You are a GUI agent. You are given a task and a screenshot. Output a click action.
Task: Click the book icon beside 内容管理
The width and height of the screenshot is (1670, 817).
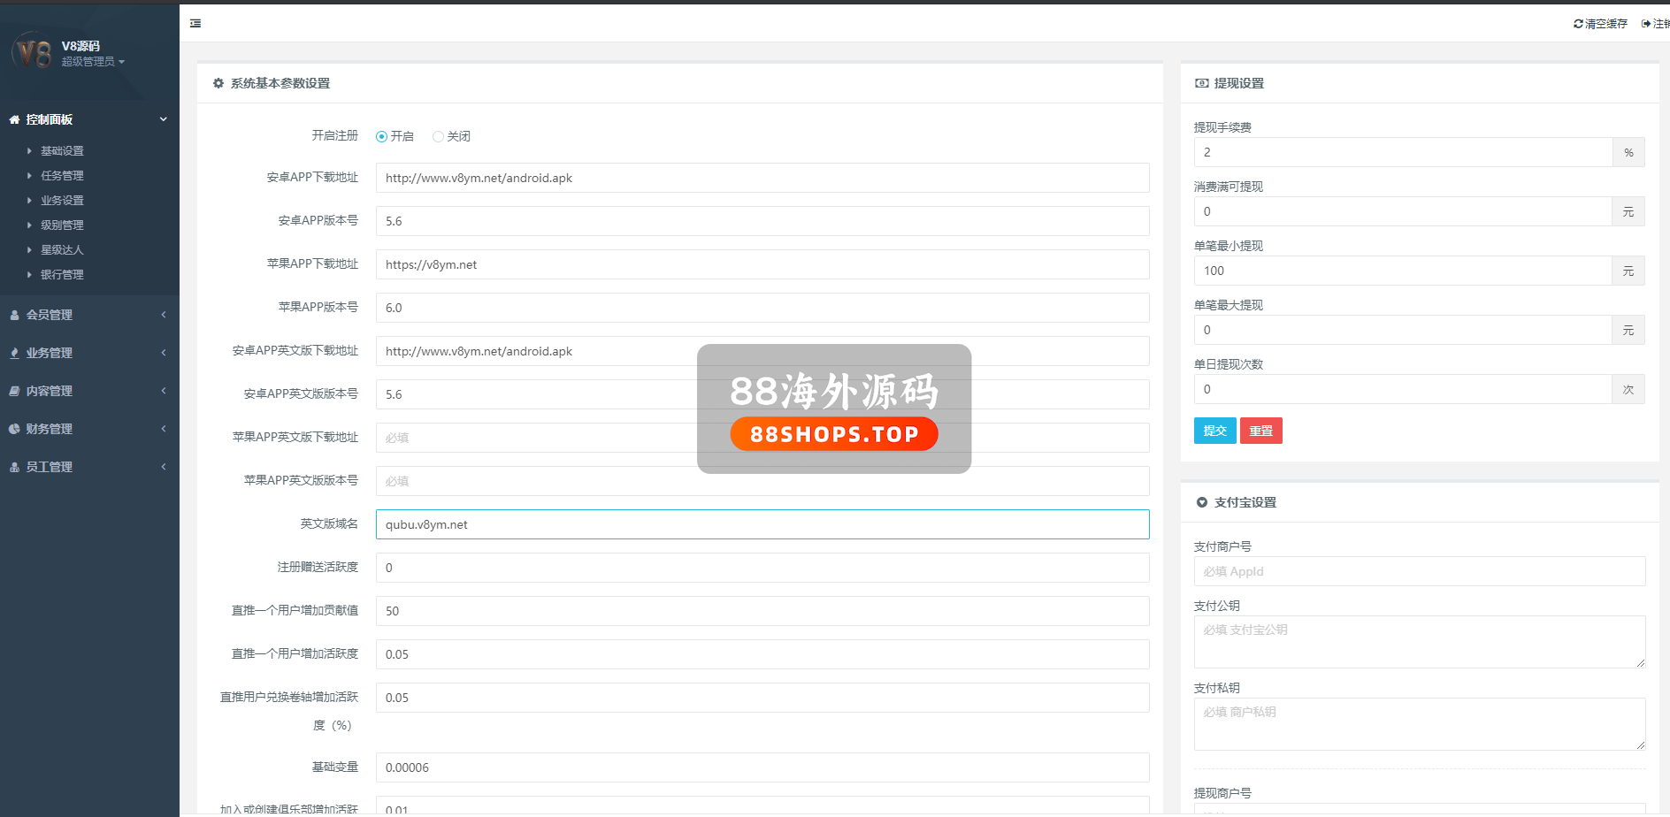[x=14, y=391]
